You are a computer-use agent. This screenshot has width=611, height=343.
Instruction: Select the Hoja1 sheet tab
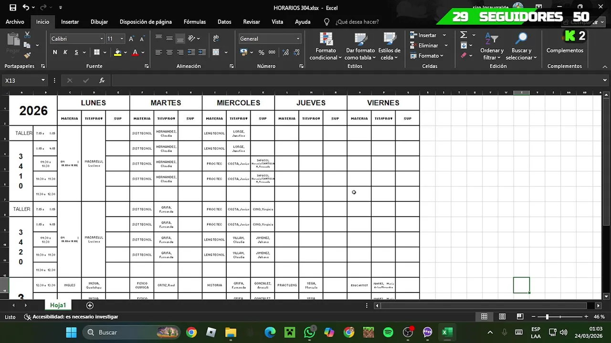[58, 305]
